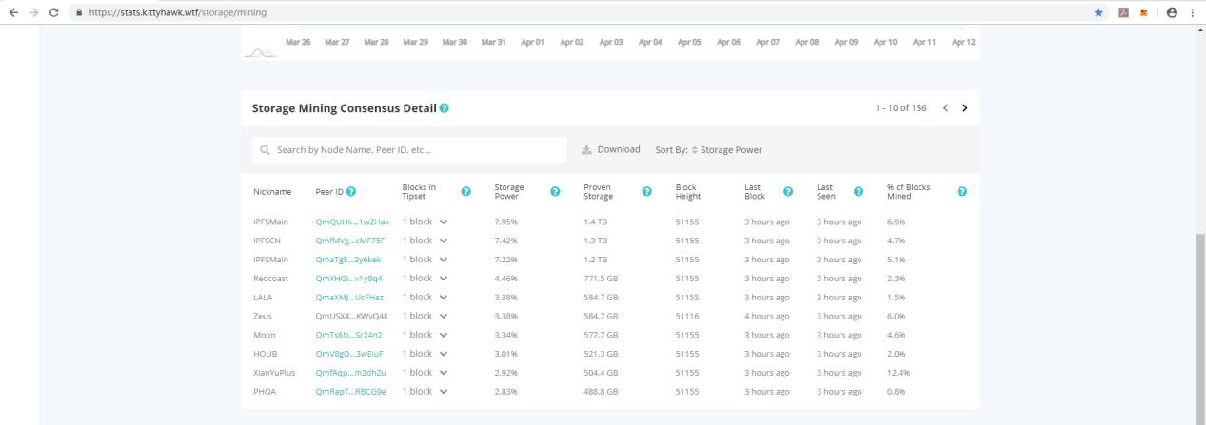This screenshot has height=425, width=1206.
Task: Click help icon for Proven Storage column
Action: tap(647, 192)
